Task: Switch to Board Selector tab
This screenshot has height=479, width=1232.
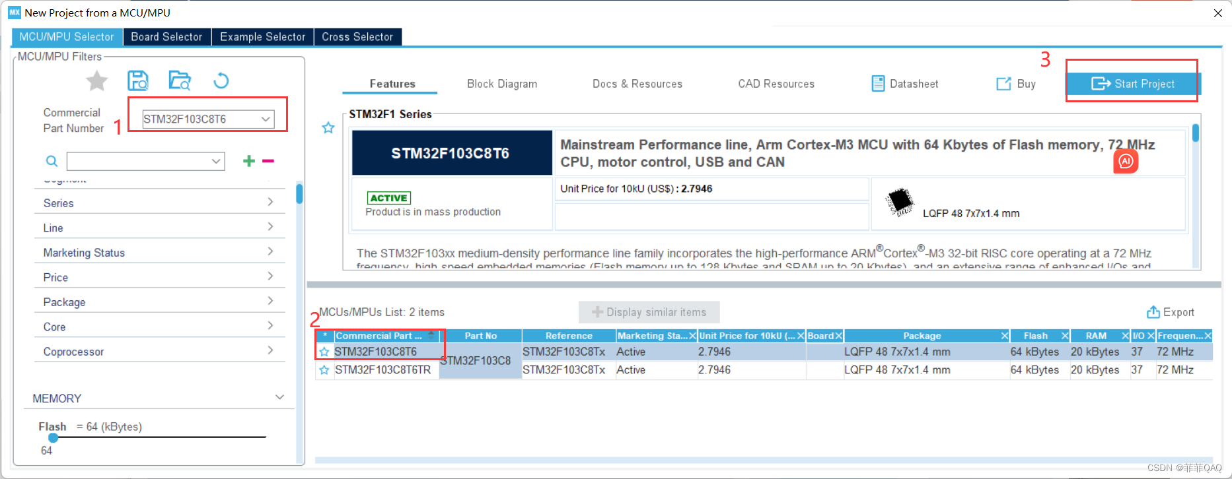Action: [166, 37]
